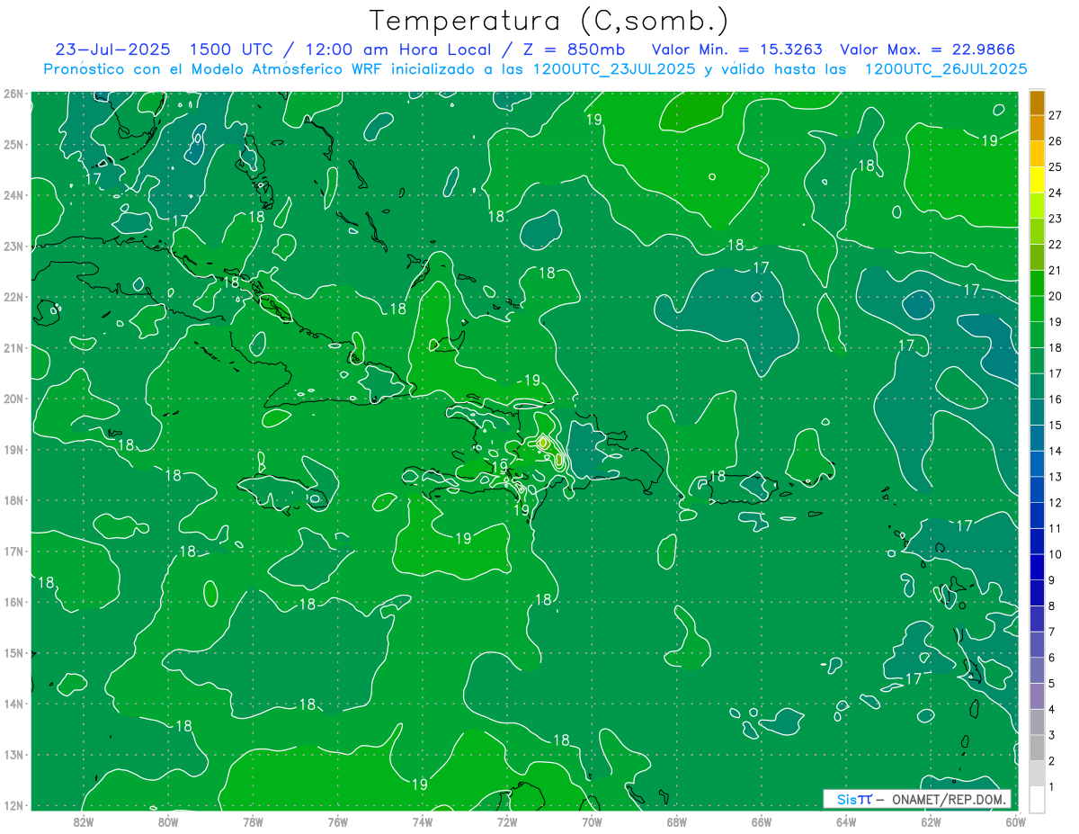
Task: Click the gray swatch between 2 and 3
Action: (1037, 747)
